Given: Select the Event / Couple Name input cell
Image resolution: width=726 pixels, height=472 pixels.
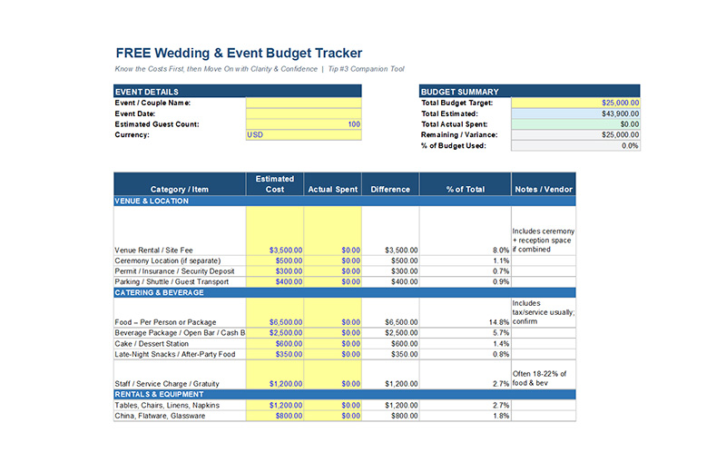Looking at the screenshot, I should click(x=304, y=103).
